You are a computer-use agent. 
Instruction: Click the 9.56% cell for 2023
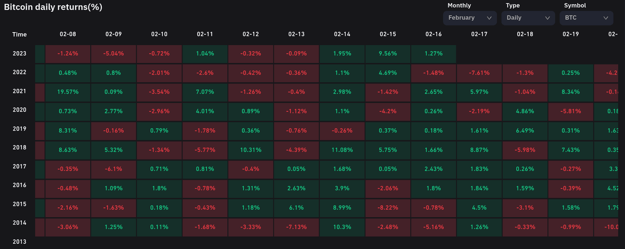(388, 54)
